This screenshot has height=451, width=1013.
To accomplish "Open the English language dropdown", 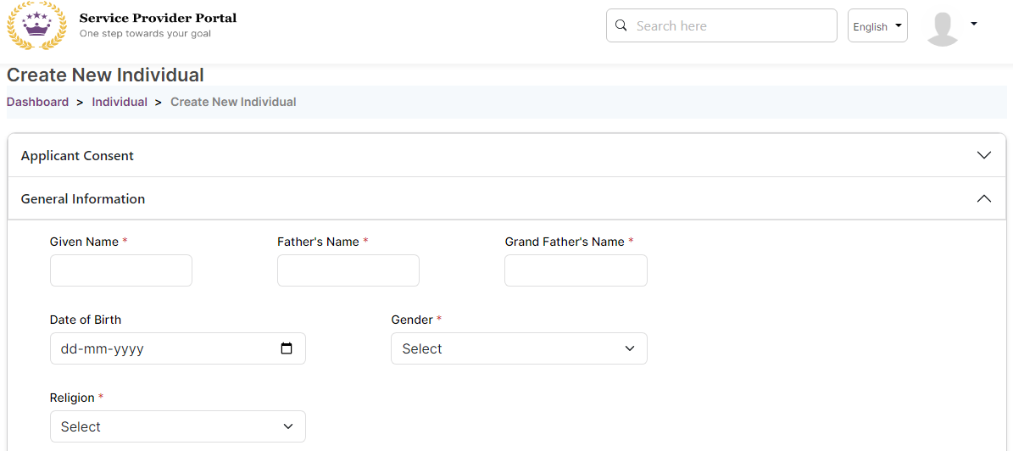I will (877, 26).
